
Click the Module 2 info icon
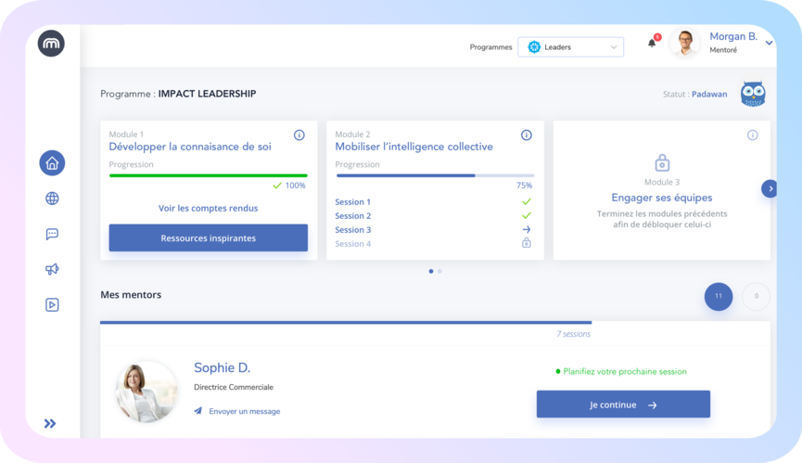[527, 135]
